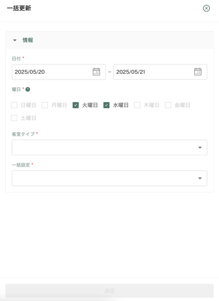The height and width of the screenshot is (301, 219).
Task: Collapse the 情報 section triangle
Action: coord(15,41)
